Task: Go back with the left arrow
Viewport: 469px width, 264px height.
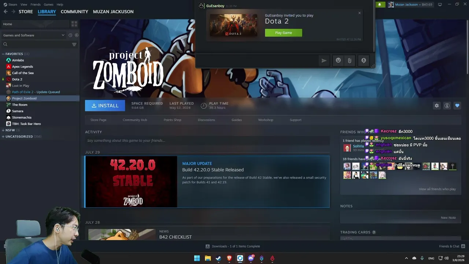Action: click(x=5, y=12)
